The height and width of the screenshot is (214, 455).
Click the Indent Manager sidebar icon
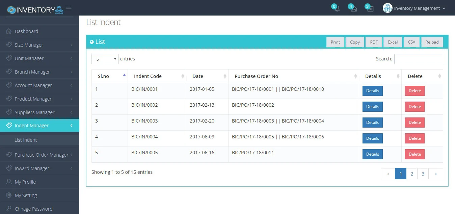coord(9,125)
